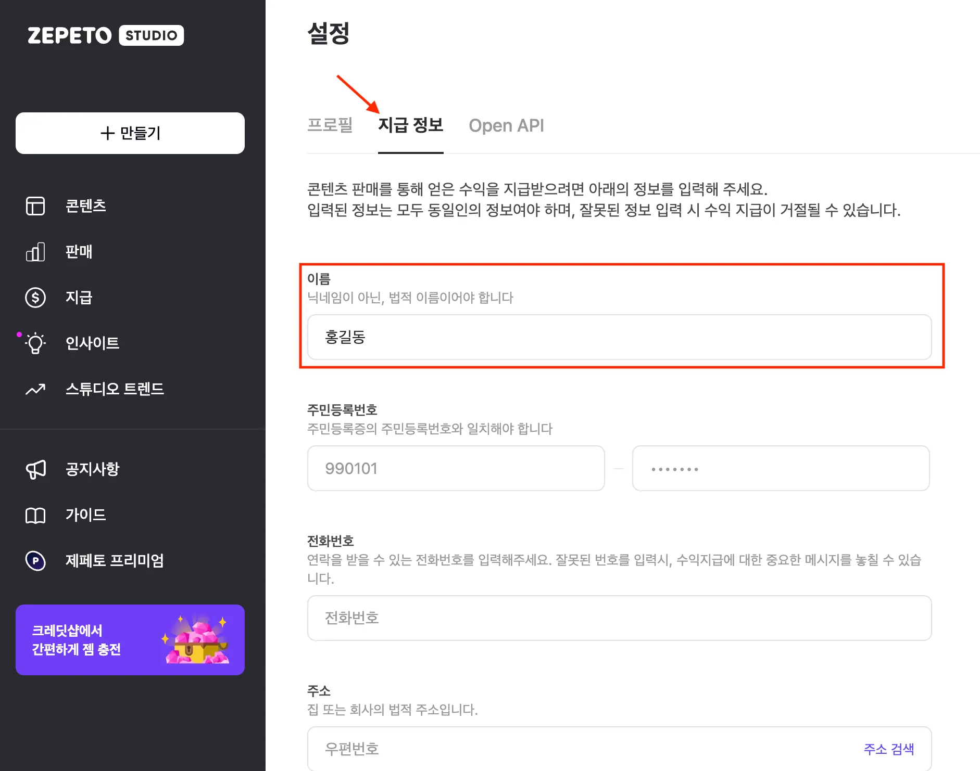The image size is (980, 771).
Task: Click the 인사이트 lightbulb icon
Action: (35, 343)
